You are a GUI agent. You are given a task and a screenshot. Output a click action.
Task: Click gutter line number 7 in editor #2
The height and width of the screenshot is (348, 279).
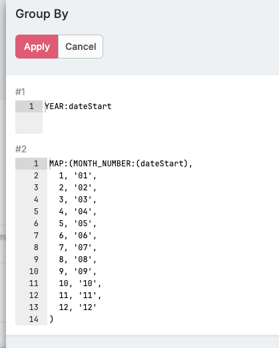click(x=36, y=236)
